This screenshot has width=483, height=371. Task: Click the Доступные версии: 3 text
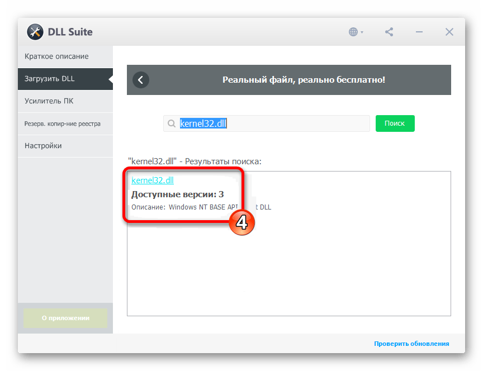[x=177, y=194]
